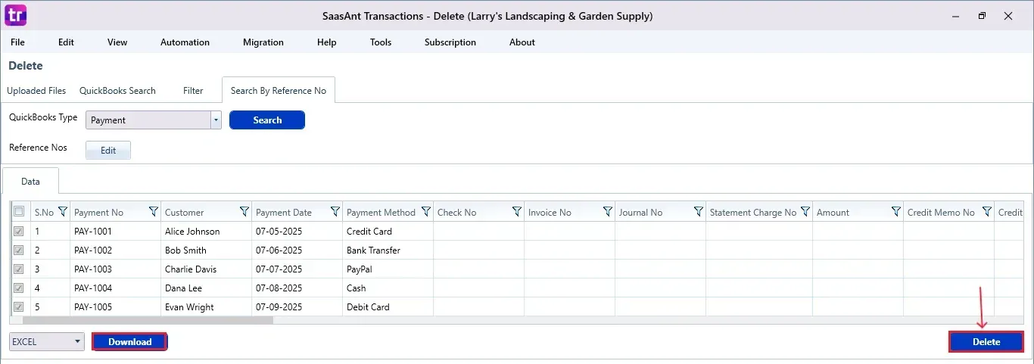Filter the Journal No column
Image resolution: width=1034 pixels, height=364 pixels.
(699, 212)
